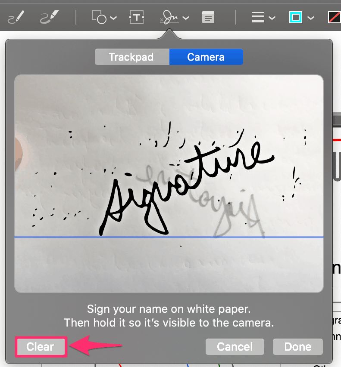Image resolution: width=341 pixels, height=367 pixels.
Task: Select the Sketch pen tool
Action: click(16, 17)
